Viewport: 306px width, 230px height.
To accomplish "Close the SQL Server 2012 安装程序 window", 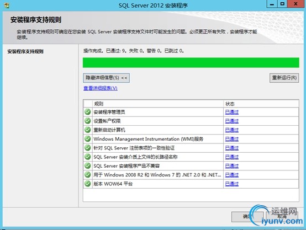I will (296, 4).
